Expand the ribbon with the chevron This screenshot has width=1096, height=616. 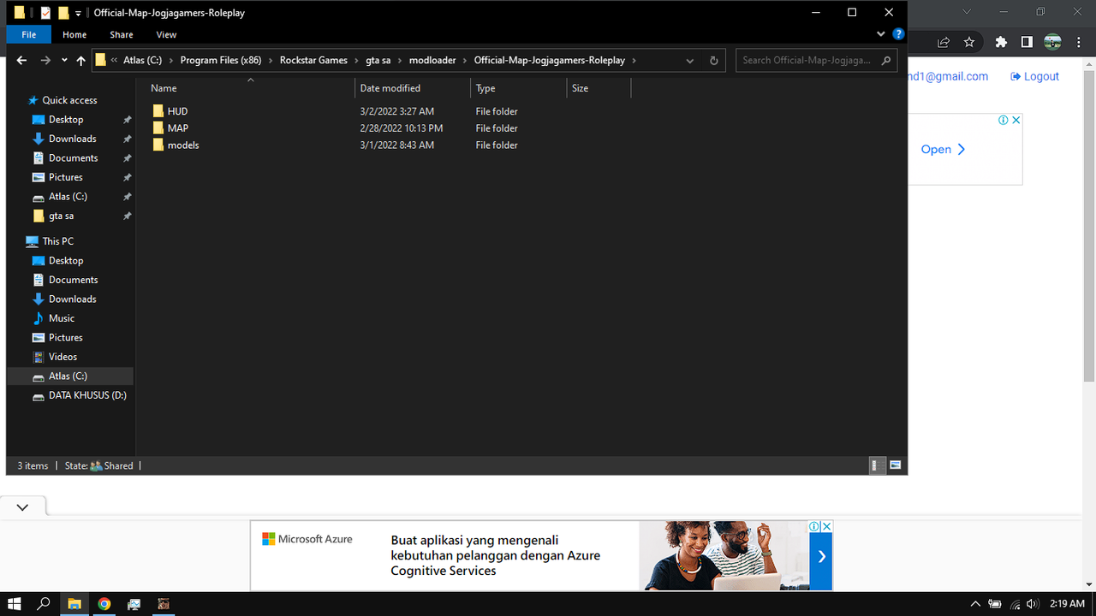pos(882,34)
